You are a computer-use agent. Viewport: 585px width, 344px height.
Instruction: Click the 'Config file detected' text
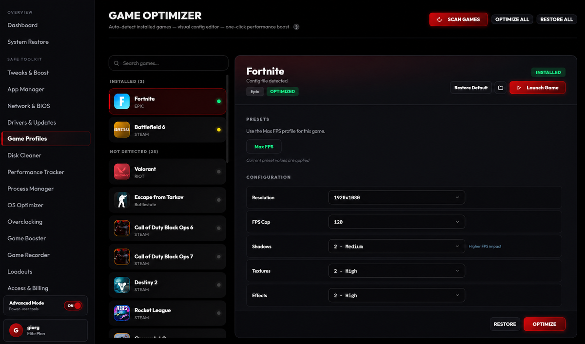point(267,81)
